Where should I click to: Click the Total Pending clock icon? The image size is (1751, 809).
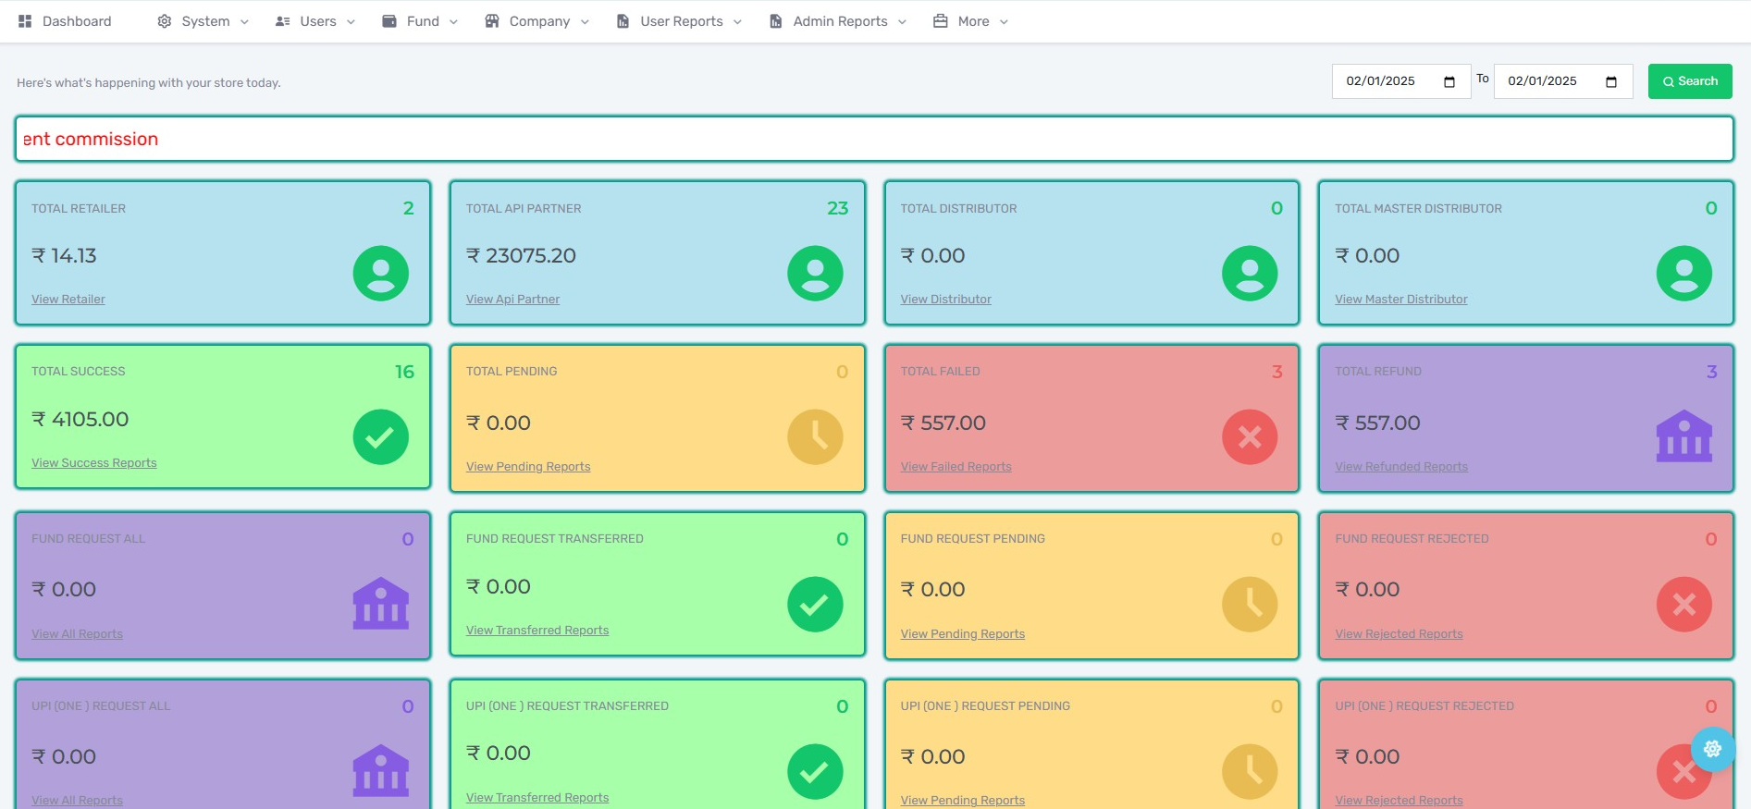click(815, 436)
